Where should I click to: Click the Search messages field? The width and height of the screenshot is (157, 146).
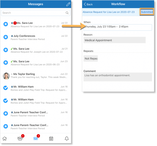tap(33, 13)
